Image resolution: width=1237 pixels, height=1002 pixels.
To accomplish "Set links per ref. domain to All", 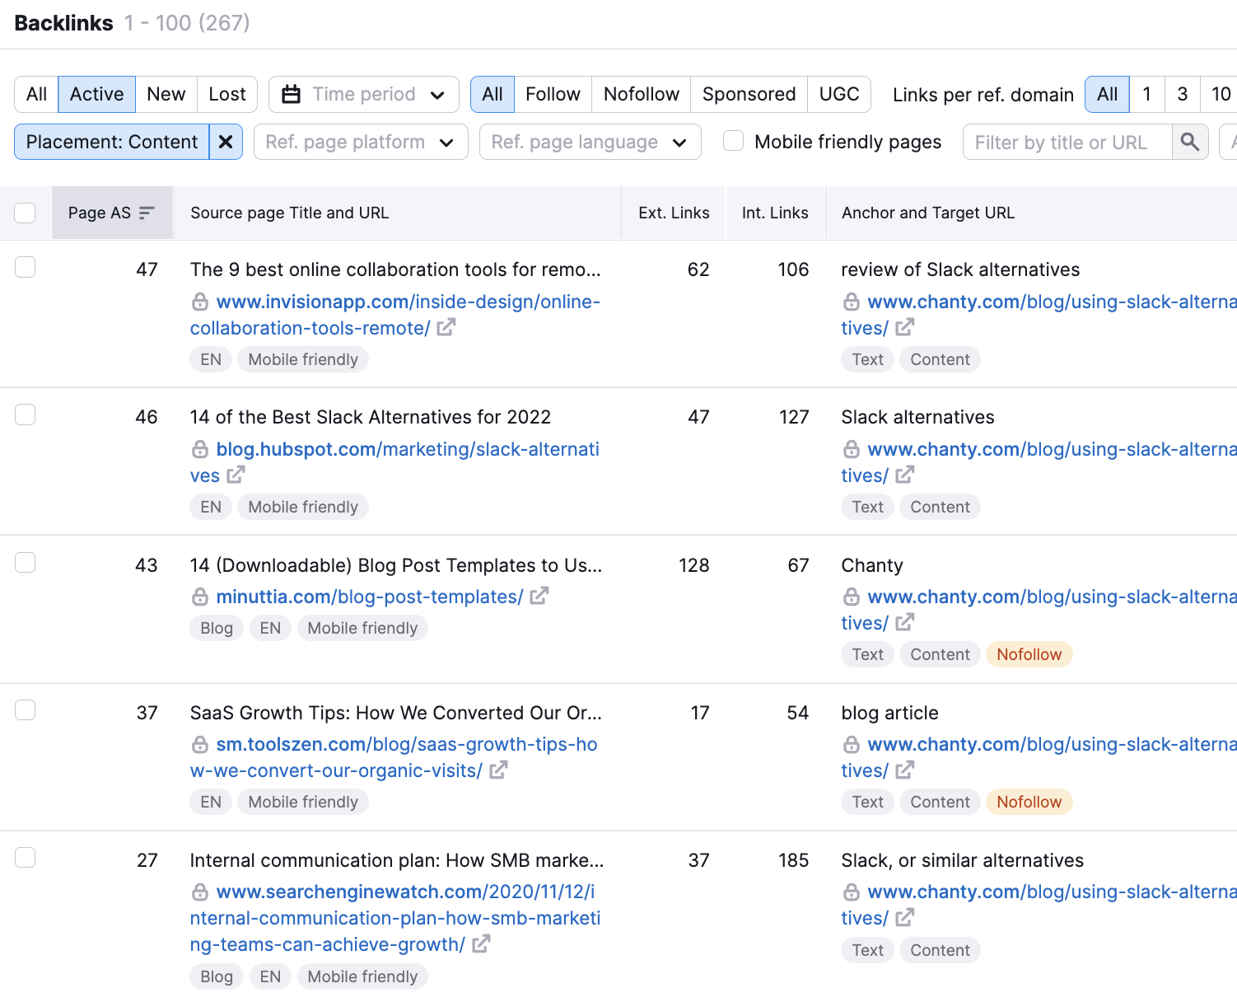I will (1108, 94).
